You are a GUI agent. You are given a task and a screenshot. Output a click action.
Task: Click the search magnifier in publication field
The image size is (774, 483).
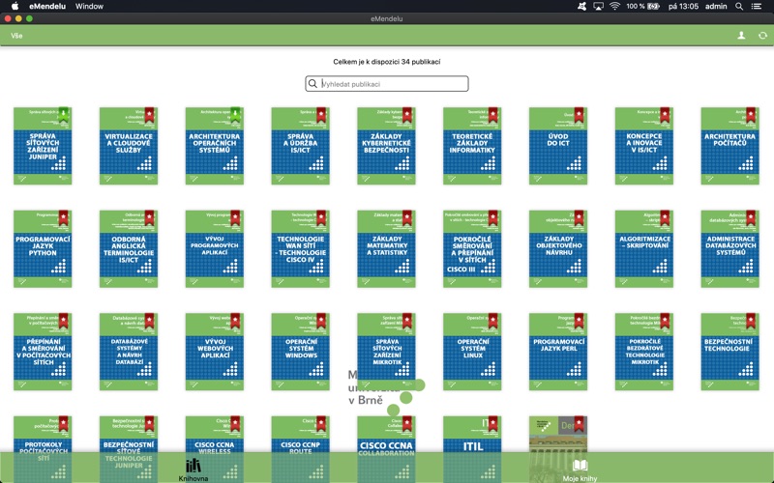pyautogui.click(x=313, y=84)
